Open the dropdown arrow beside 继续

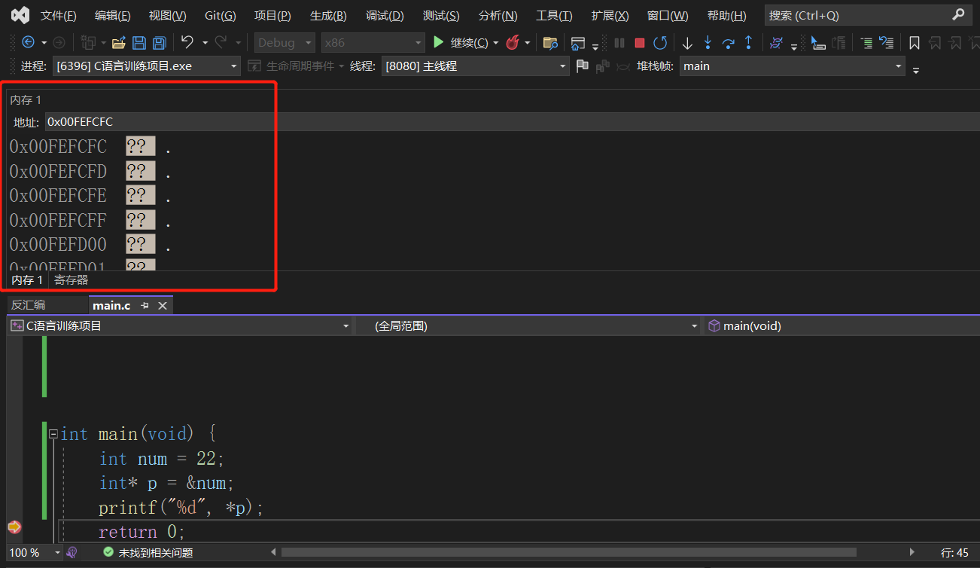pyautogui.click(x=496, y=43)
